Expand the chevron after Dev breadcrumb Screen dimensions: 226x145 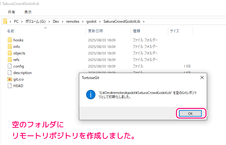pyautogui.click(x=62, y=21)
